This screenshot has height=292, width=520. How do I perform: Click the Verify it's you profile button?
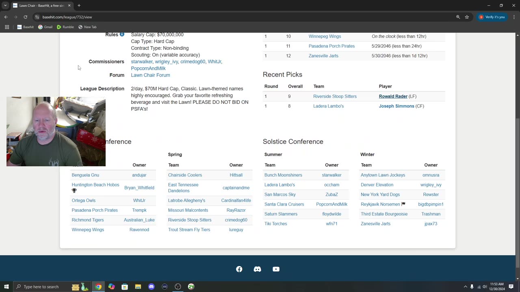492,17
